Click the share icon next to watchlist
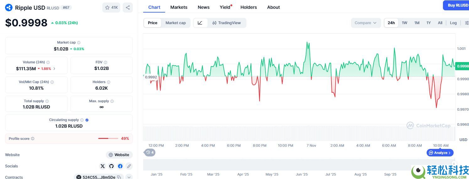 [x=127, y=8]
